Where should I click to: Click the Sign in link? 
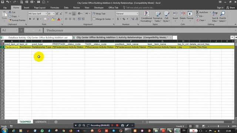[220, 7]
